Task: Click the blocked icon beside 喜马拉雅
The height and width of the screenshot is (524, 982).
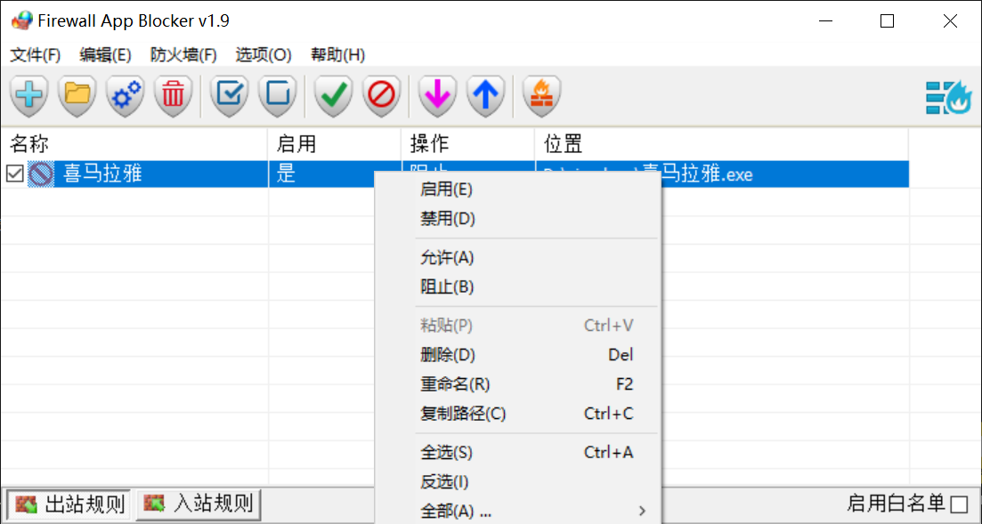Action: point(41,173)
